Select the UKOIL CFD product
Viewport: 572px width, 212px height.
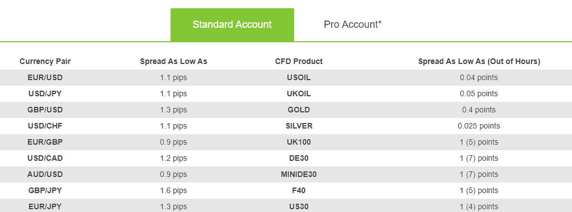(299, 94)
